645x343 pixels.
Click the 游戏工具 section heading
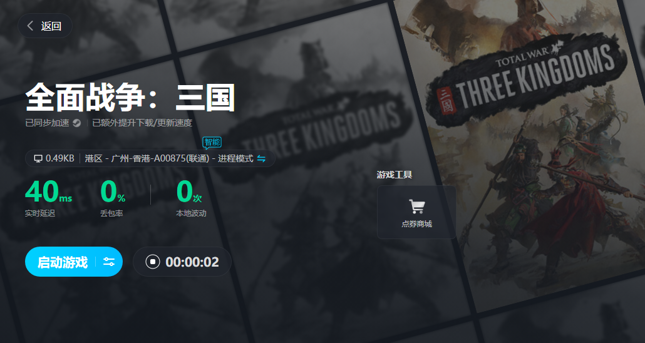click(x=395, y=175)
